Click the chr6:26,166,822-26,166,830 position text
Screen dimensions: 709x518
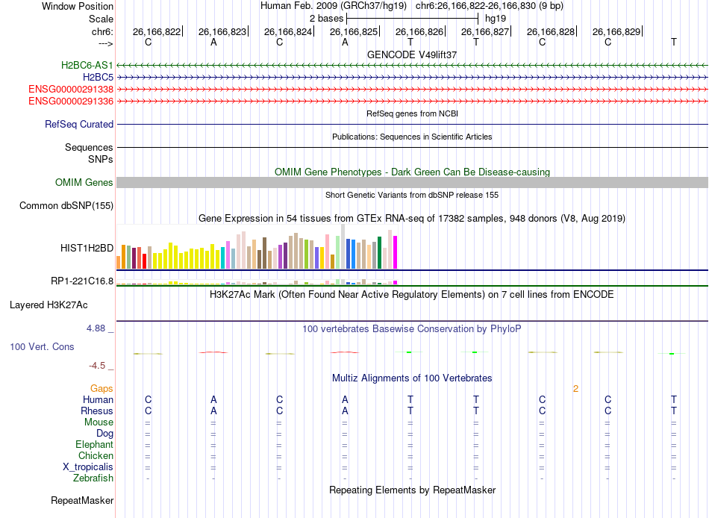(490, 6)
